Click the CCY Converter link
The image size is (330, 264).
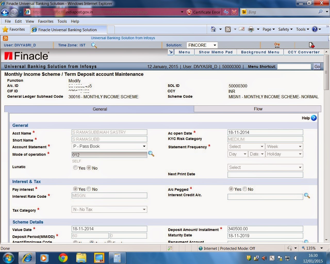point(303,52)
